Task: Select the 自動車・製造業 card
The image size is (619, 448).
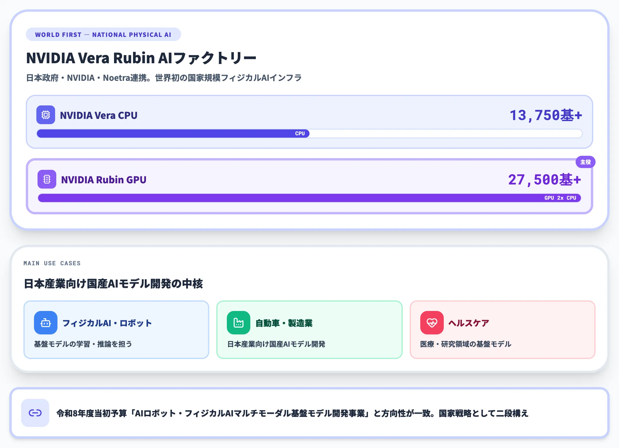Action: (309, 330)
